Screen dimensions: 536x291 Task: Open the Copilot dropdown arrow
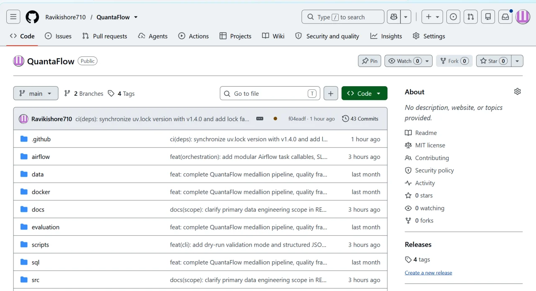[x=406, y=17]
